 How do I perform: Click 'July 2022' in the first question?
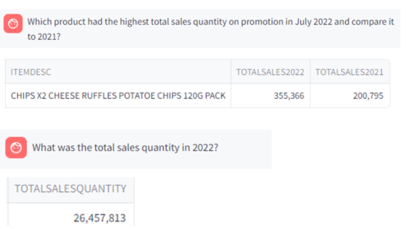coord(313,22)
